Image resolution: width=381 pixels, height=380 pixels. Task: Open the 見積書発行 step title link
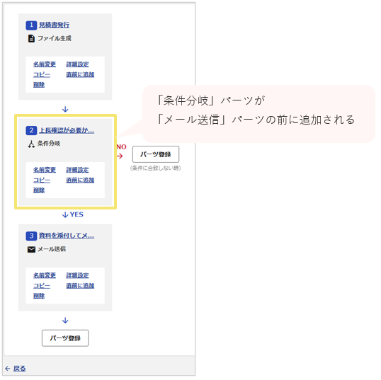coord(55,25)
